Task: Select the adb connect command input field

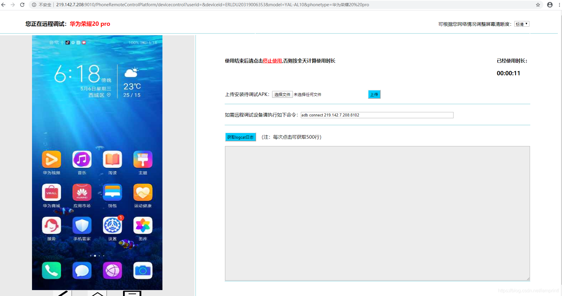Action: (x=376, y=115)
